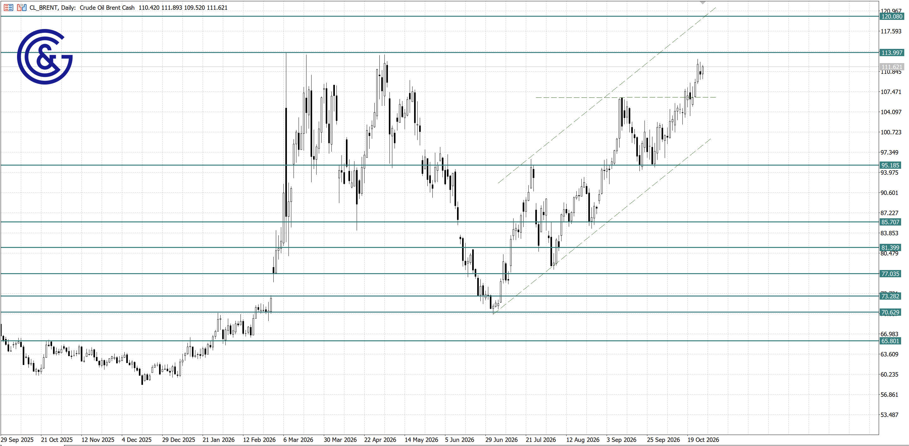
Task: Click the current price tag 111.621 on the axis
Action: point(891,67)
